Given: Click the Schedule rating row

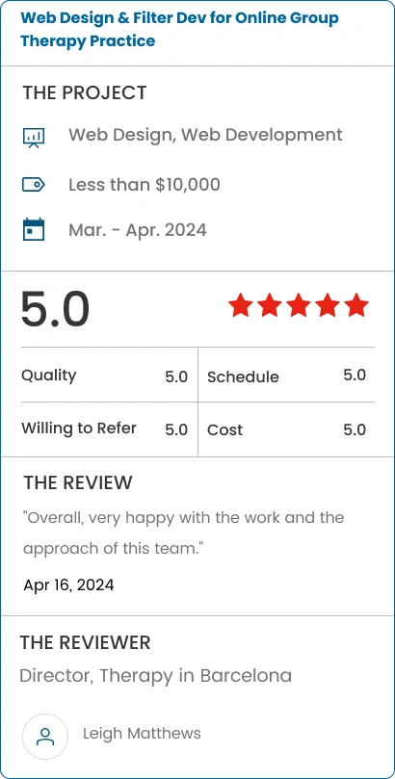Looking at the screenshot, I should click(287, 376).
